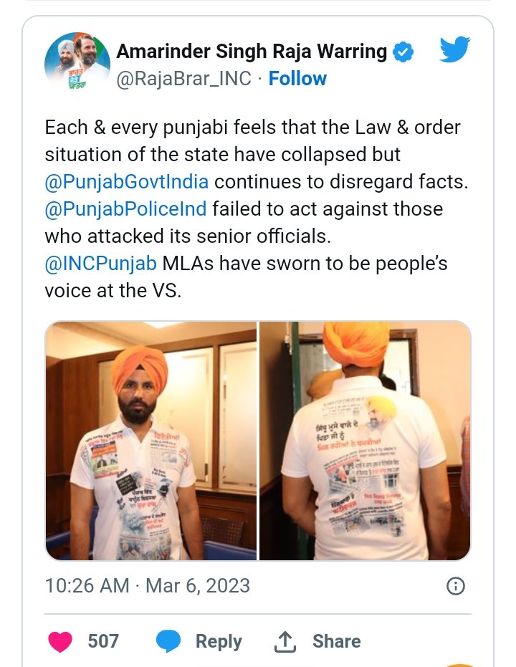Open the front-view t-shirt photo

[151, 441]
